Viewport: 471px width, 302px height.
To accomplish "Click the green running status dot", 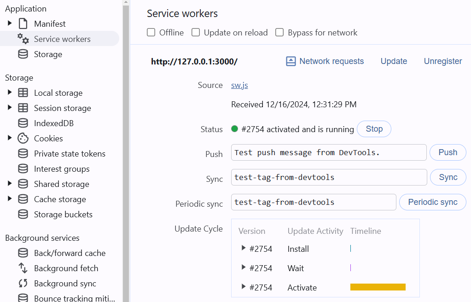I will click(x=235, y=129).
